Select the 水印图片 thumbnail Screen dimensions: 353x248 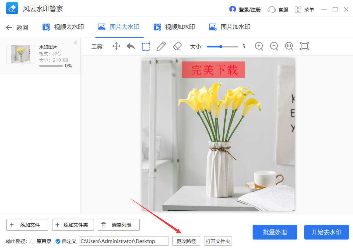tap(20, 54)
